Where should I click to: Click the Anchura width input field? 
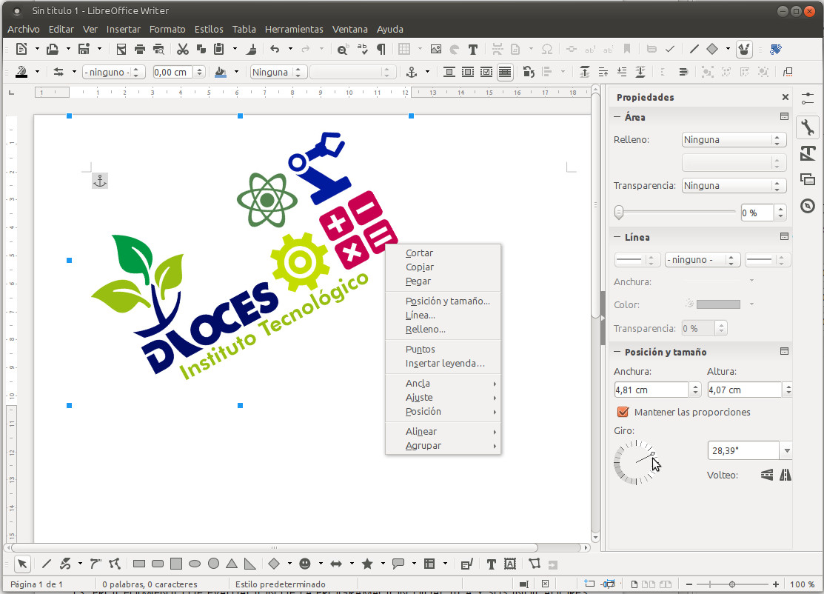click(652, 390)
